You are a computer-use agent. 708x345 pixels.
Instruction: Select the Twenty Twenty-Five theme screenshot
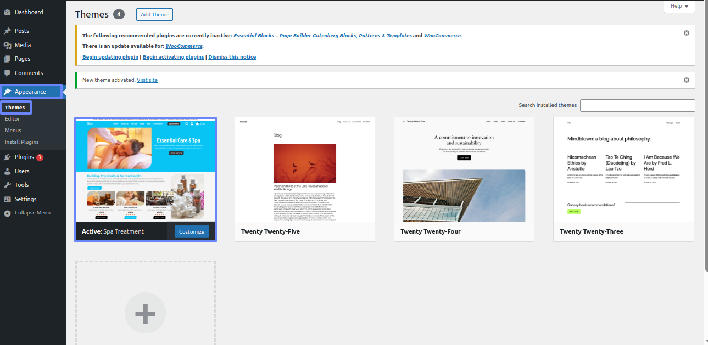pos(305,169)
